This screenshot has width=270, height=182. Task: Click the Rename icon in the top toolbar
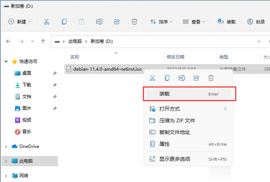click(x=99, y=21)
